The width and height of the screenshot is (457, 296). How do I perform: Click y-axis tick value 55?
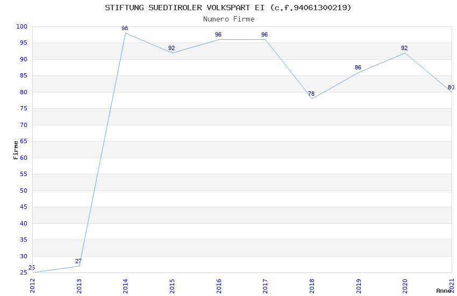[x=24, y=174]
